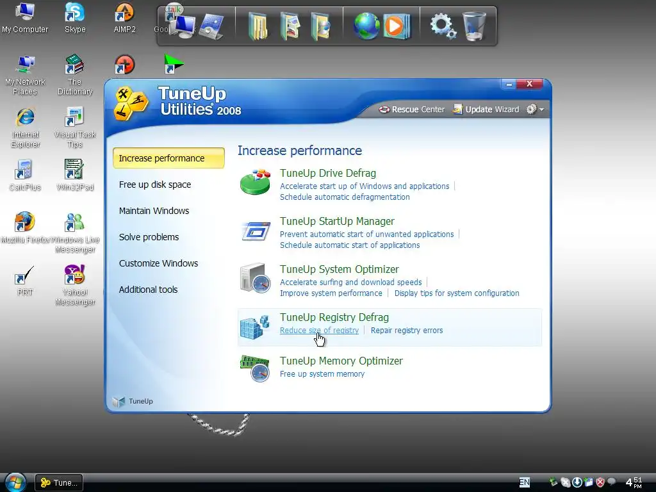Select My Network Places desktop icon

25,76
